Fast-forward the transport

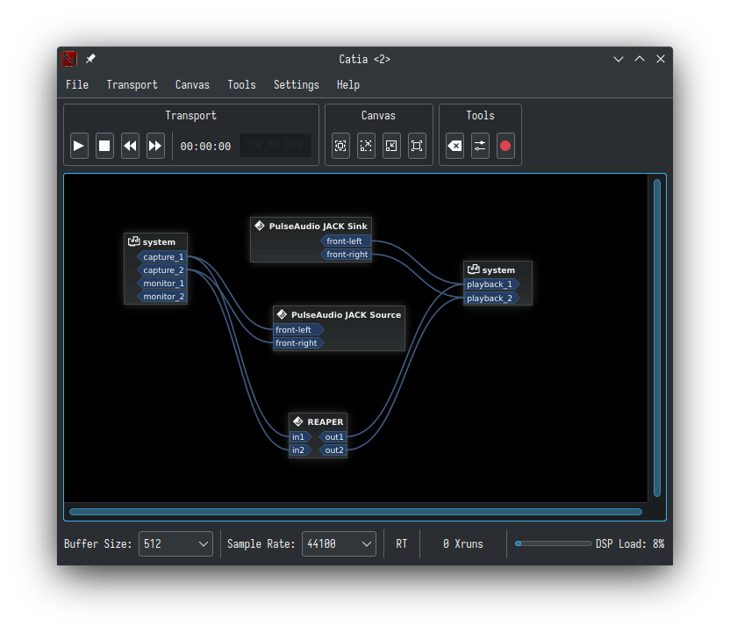(x=155, y=146)
